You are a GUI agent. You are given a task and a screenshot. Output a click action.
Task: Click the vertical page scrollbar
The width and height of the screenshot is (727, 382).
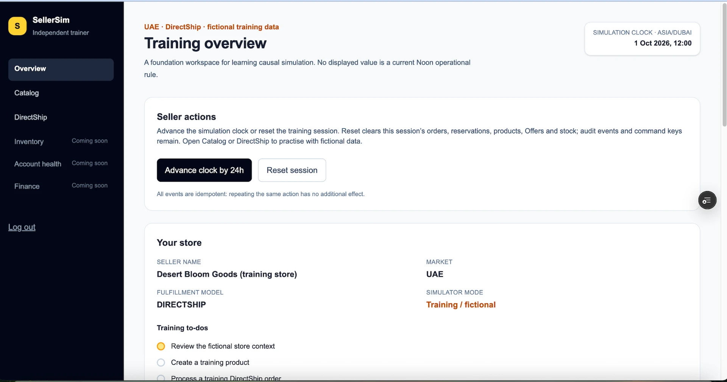724,64
